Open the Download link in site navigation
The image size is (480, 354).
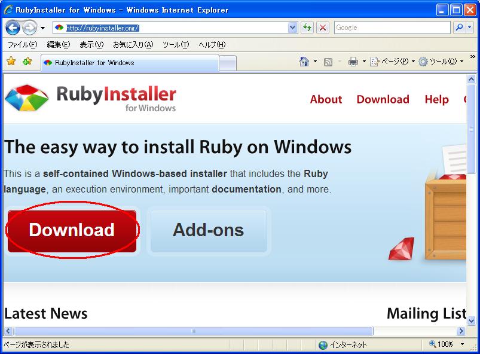click(x=383, y=99)
